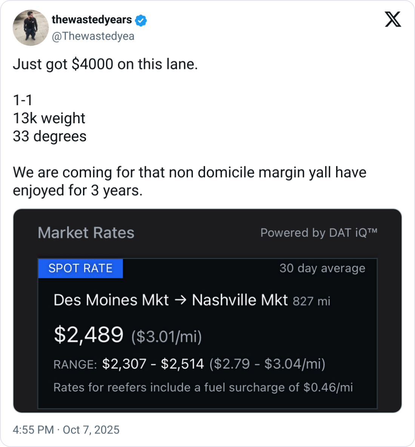This screenshot has width=415, height=447.
Task: Click the 827 mi distance label
Action: click(x=311, y=301)
